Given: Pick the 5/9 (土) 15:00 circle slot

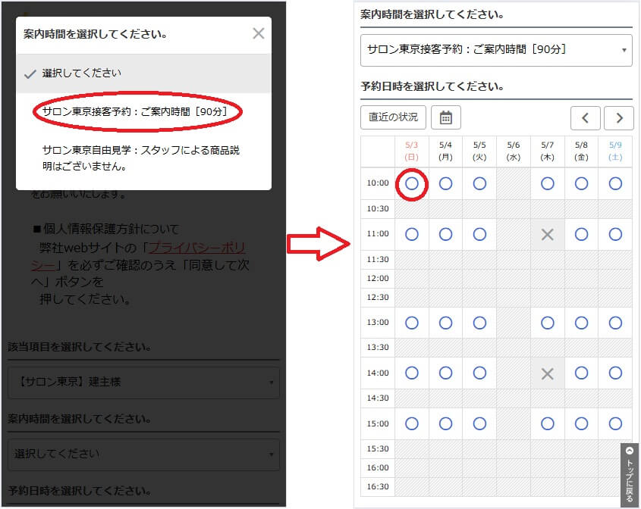Looking at the screenshot, I should pos(615,423).
